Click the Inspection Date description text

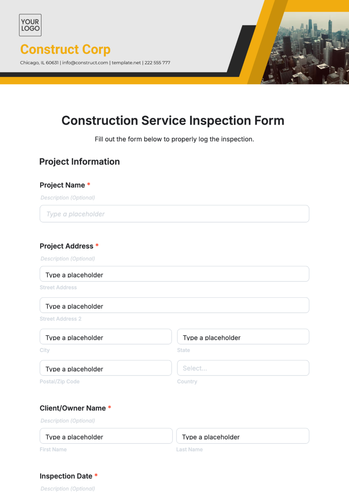(x=68, y=488)
